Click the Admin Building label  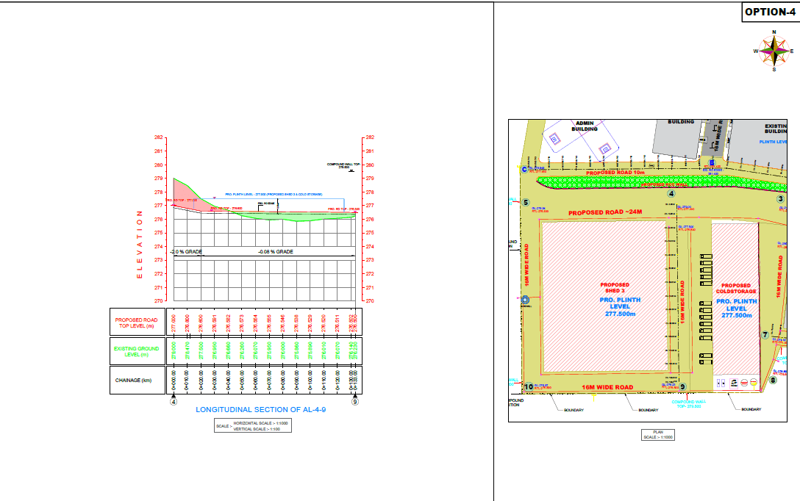coord(585,126)
